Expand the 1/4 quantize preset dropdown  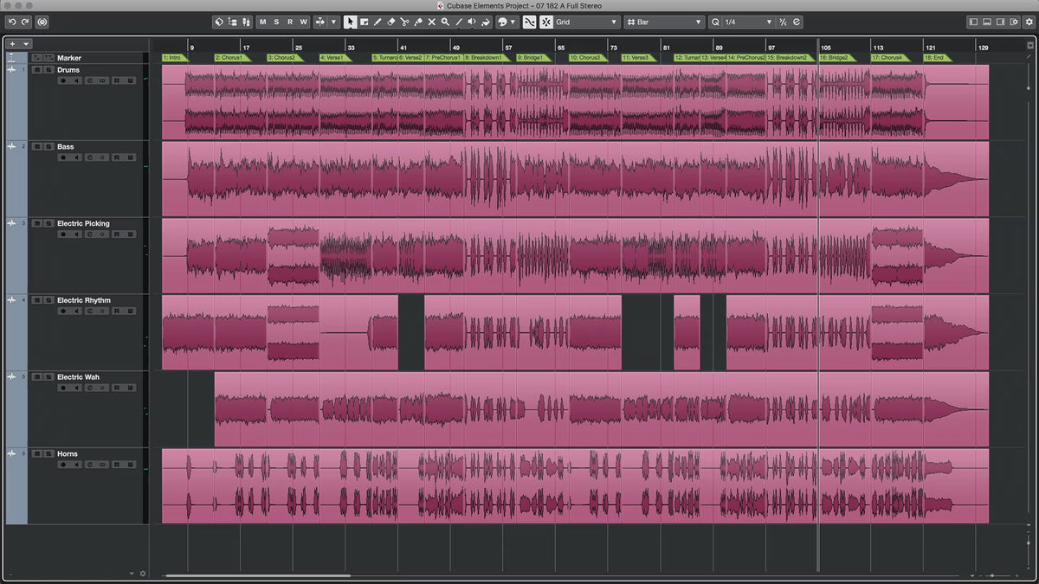click(x=742, y=22)
